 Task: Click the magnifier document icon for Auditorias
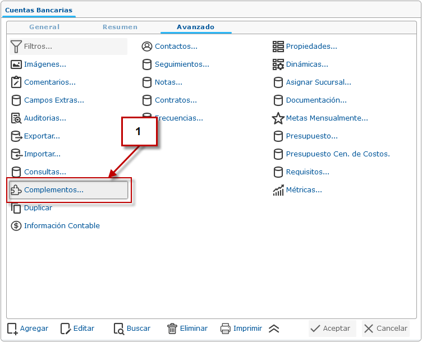coord(16,118)
